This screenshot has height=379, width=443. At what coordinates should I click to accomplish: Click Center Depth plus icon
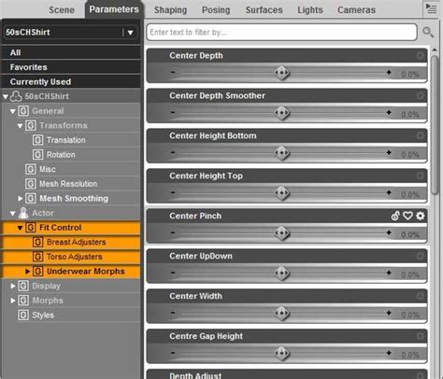(389, 73)
